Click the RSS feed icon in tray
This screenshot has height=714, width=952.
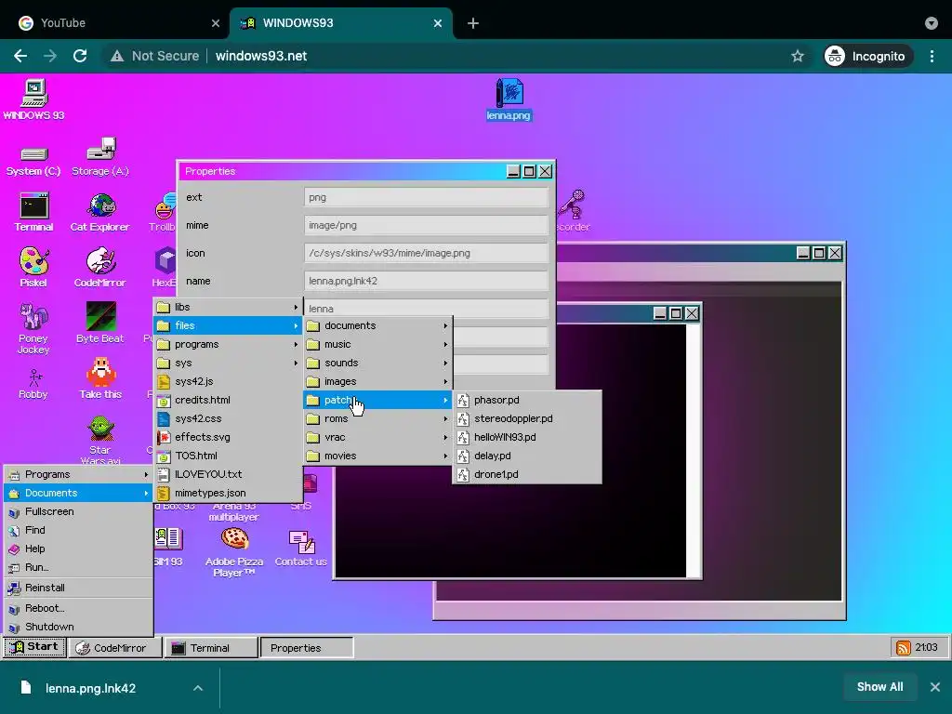903,648
